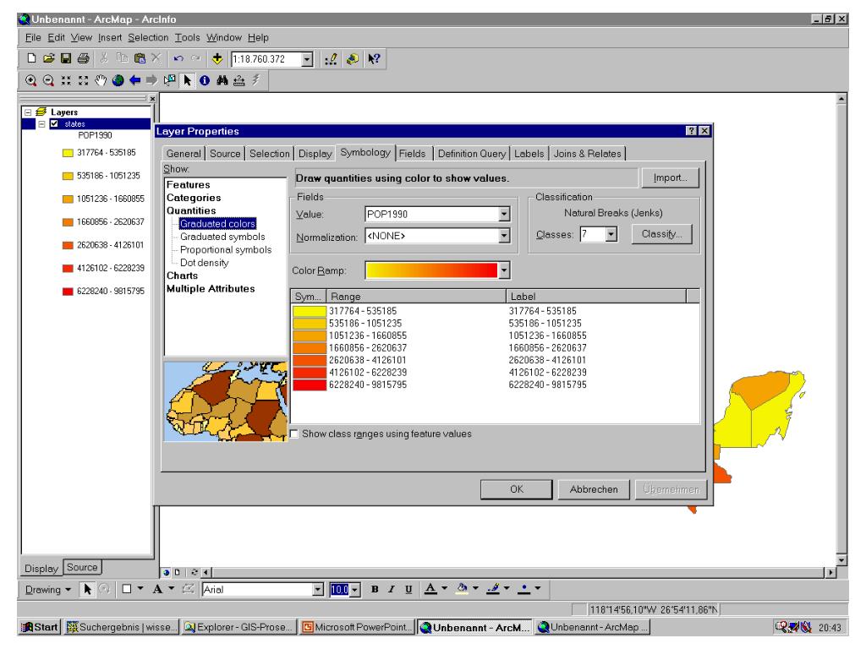
Task: Launch ArcCatalog from the toolbar
Action: 352,59
